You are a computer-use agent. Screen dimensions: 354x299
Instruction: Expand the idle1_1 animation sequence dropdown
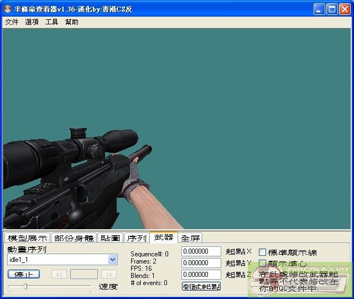(113, 259)
